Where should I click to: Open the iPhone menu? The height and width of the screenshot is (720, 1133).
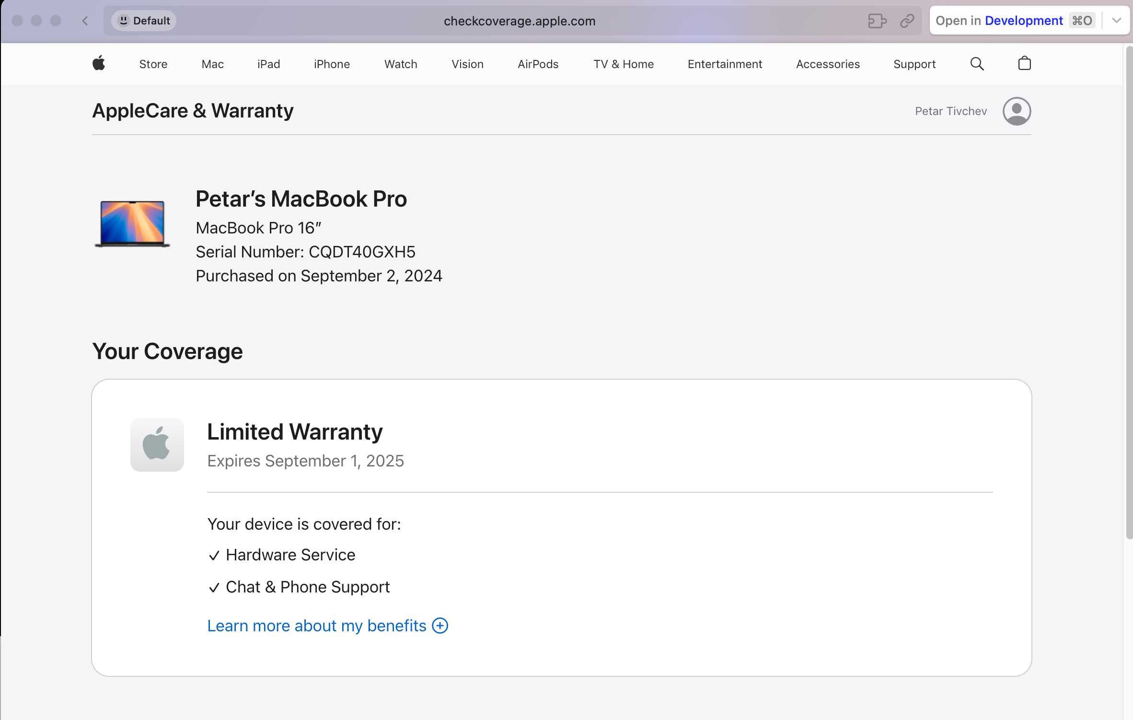(332, 64)
